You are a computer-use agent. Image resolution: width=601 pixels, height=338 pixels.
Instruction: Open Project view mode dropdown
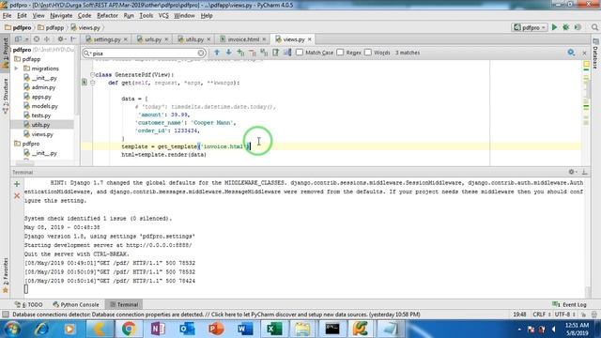click(x=21, y=39)
